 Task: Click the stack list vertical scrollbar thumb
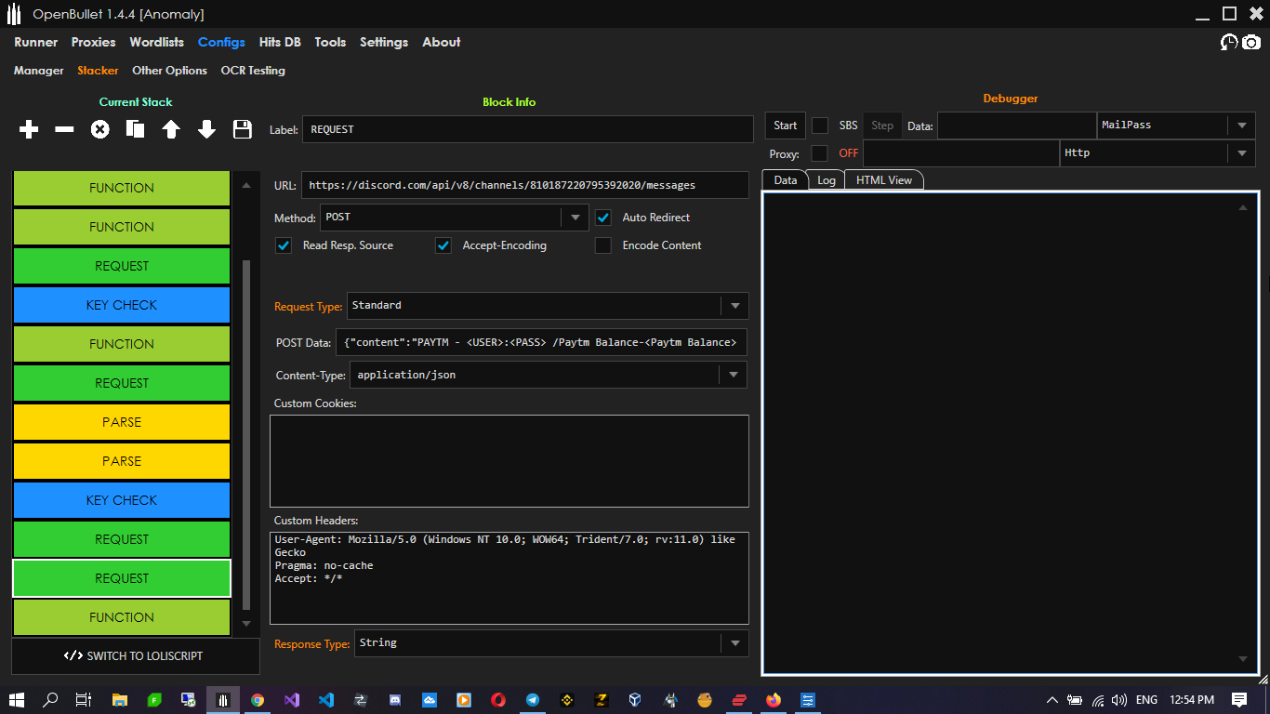click(246, 435)
